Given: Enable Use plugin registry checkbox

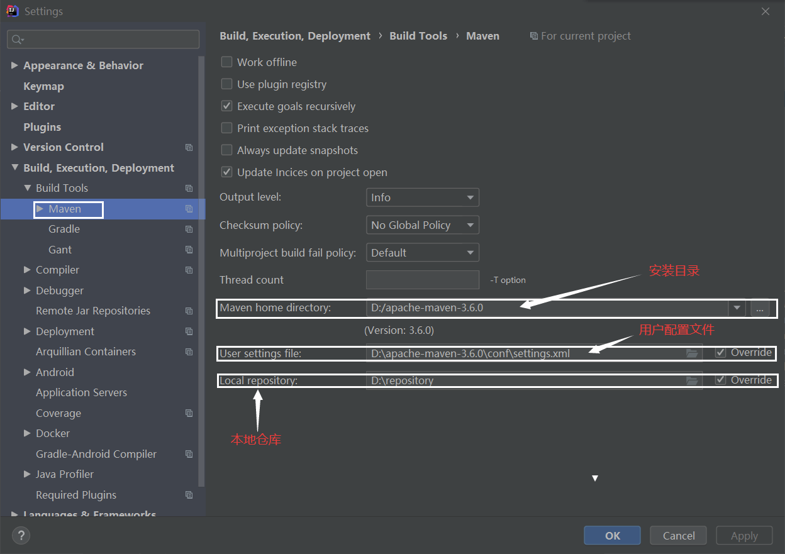Looking at the screenshot, I should (x=226, y=84).
